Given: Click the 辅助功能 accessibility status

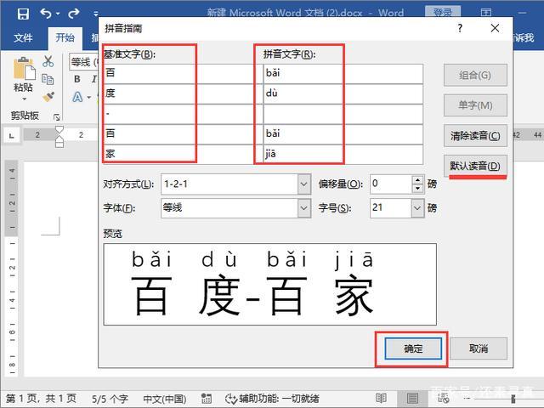Looking at the screenshot, I should pyautogui.click(x=272, y=399).
